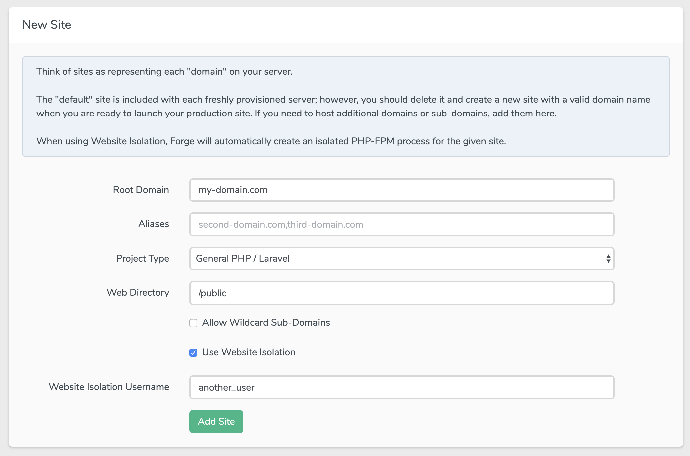The image size is (690, 456).
Task: Click the 'Aliases' label
Action: point(154,224)
